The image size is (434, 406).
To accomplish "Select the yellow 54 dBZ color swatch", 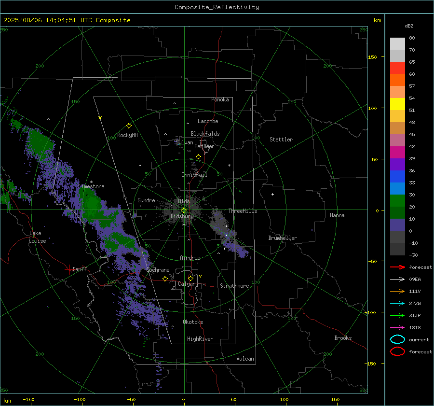I will coord(397,104).
